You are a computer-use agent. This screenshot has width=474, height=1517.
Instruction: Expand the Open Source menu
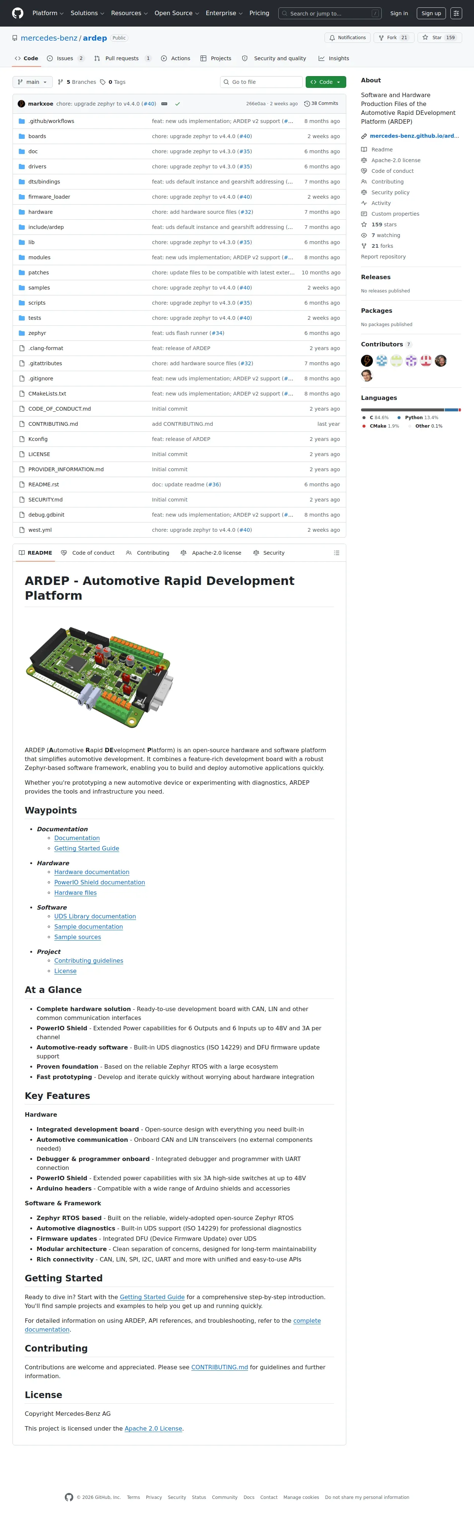[176, 13]
